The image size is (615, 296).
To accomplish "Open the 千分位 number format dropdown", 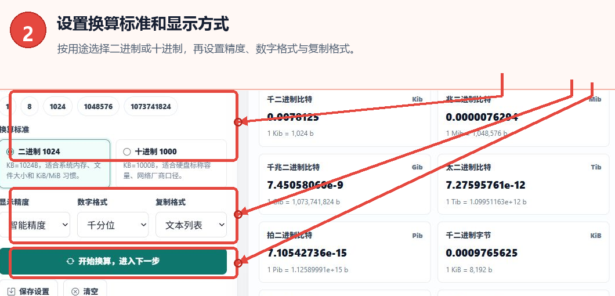I will [113, 225].
